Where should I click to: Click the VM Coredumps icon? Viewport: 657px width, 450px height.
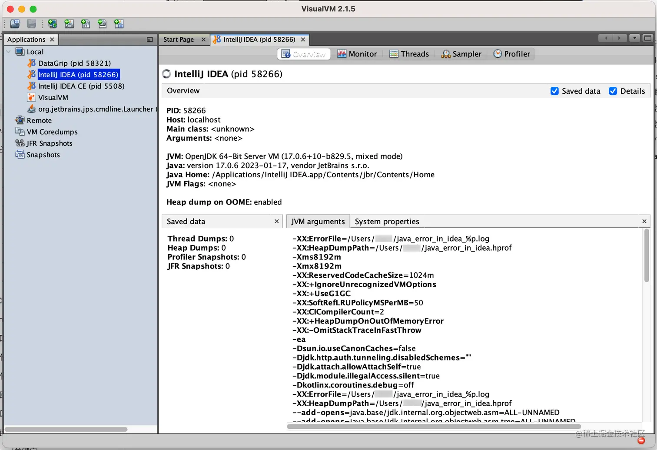(x=20, y=132)
